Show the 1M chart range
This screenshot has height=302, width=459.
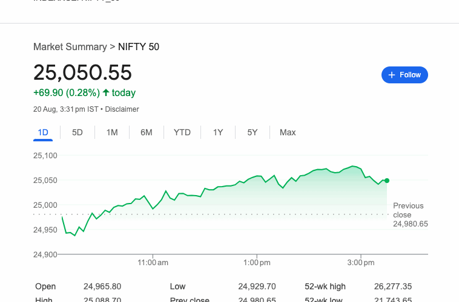(x=112, y=132)
